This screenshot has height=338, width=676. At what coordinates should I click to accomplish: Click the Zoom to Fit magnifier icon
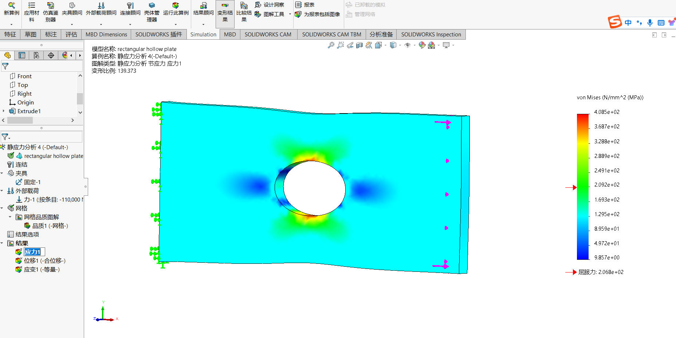point(331,45)
